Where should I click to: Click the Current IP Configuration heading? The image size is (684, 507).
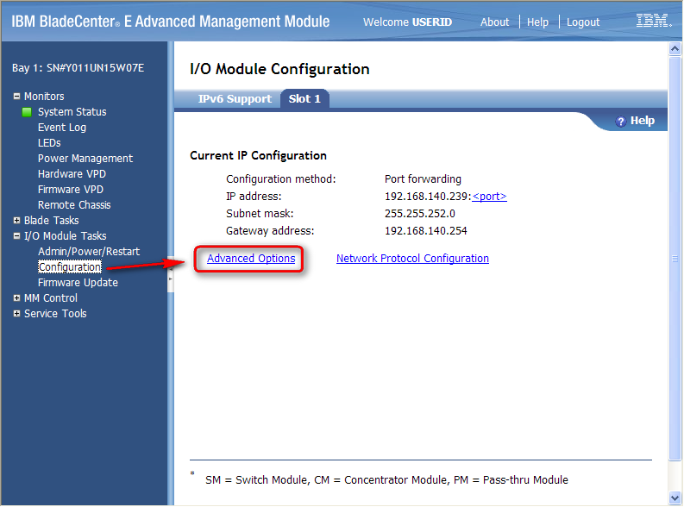tap(258, 155)
